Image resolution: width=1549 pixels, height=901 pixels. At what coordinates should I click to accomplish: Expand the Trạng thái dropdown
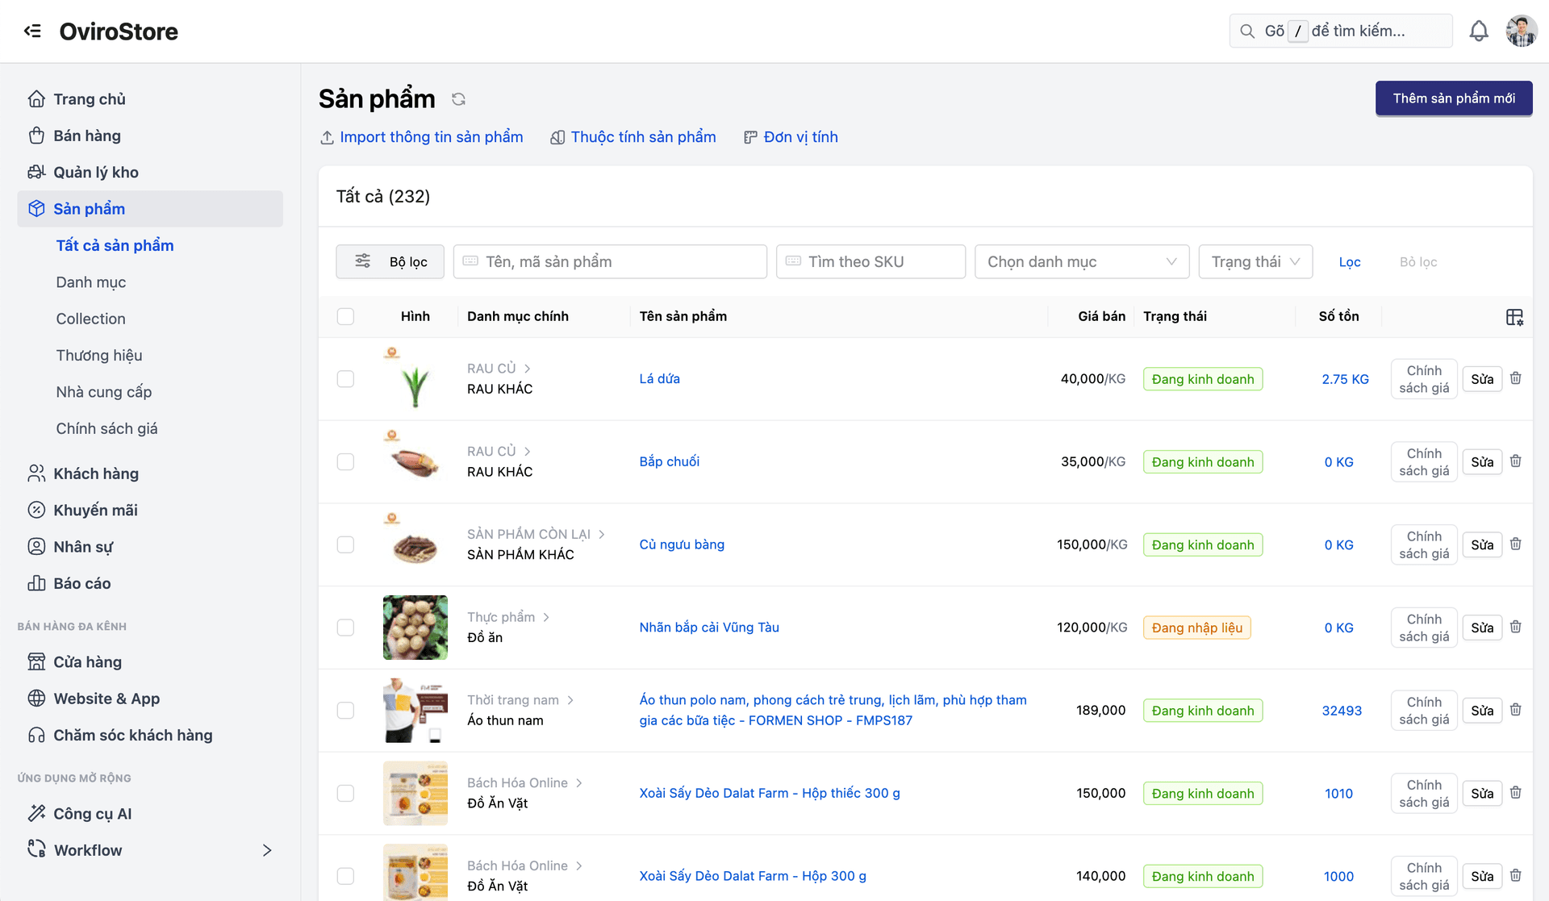coord(1255,261)
